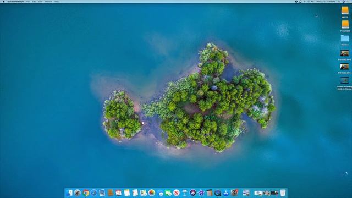Screen dimensions: 352x198
Task: Click the Siri icon in menu bar
Action: tap(343, 2)
